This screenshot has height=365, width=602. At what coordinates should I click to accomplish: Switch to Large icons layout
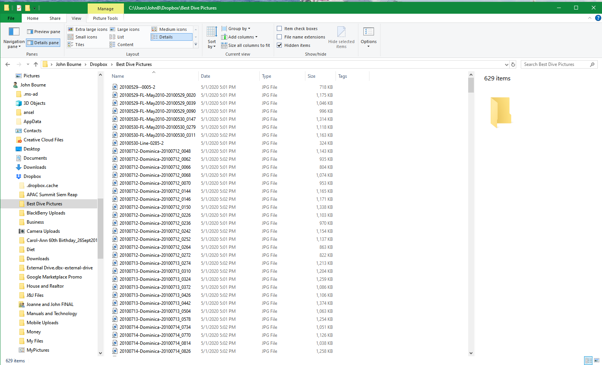[125, 29]
